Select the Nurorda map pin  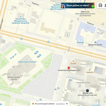80,40
